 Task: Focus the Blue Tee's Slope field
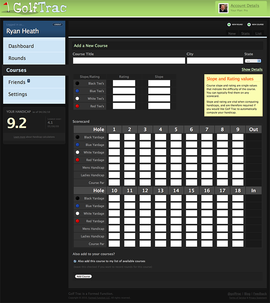[x=159, y=91]
